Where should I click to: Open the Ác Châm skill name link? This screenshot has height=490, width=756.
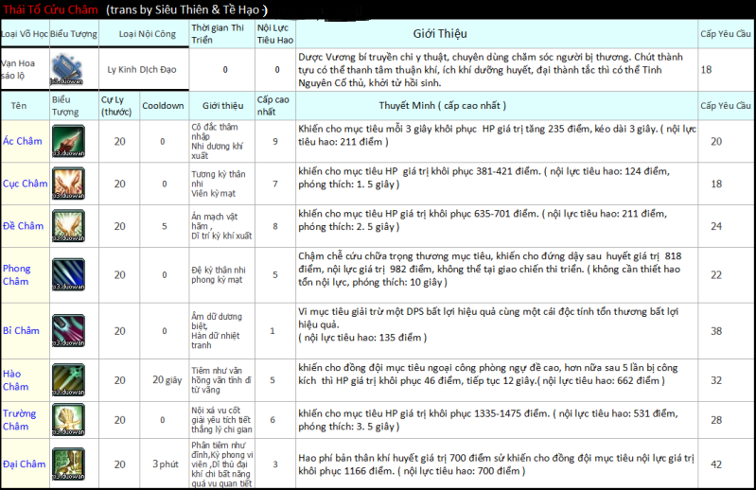(21, 141)
